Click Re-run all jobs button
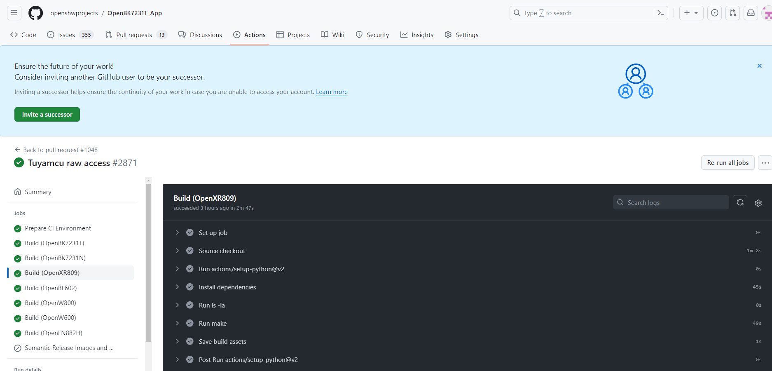This screenshot has width=772, height=371. (x=728, y=163)
